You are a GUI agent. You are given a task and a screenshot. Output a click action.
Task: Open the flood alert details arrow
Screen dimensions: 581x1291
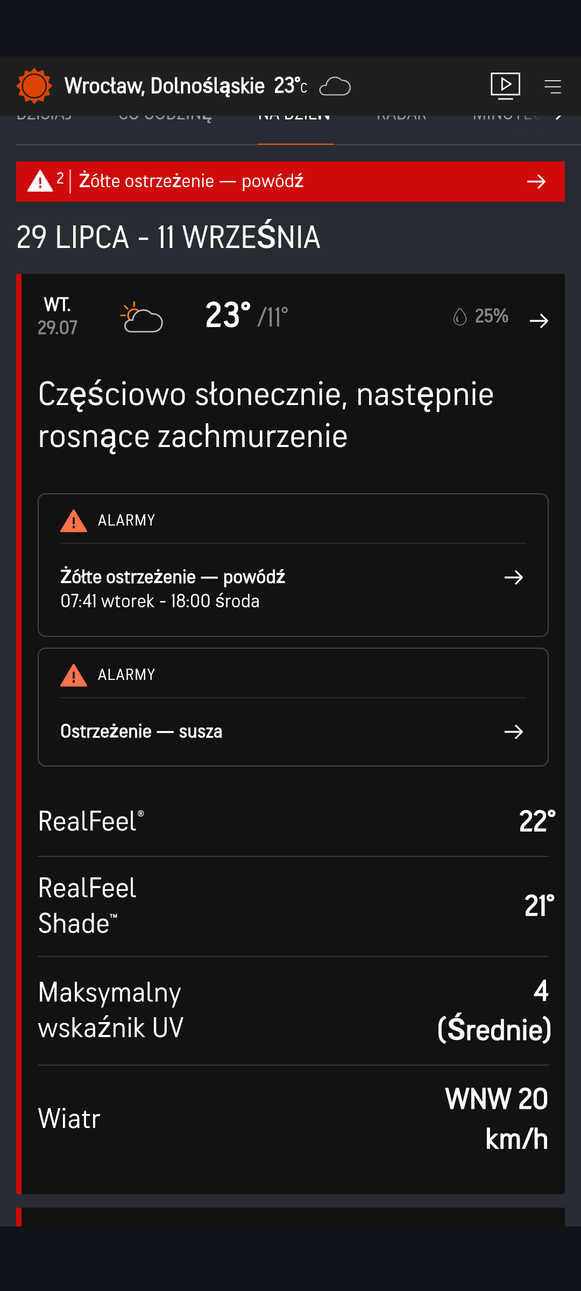click(514, 578)
